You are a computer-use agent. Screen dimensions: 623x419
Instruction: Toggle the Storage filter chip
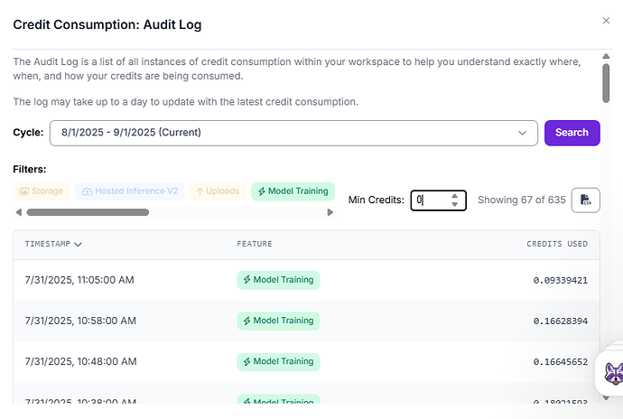[42, 191]
